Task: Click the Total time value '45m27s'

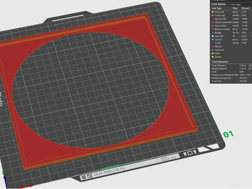Action: click(x=243, y=81)
